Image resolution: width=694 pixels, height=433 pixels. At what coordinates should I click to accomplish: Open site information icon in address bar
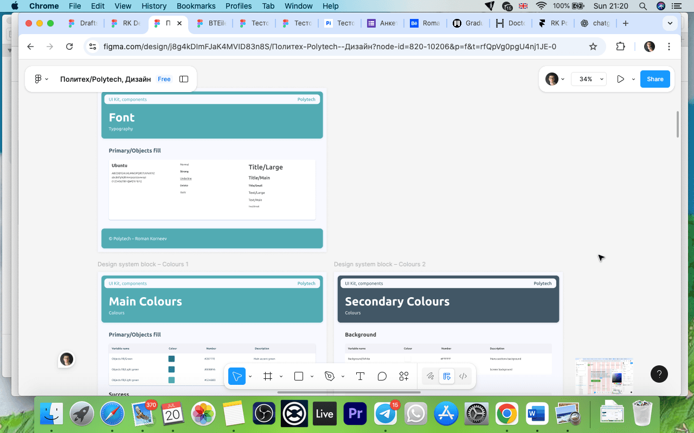tap(93, 47)
